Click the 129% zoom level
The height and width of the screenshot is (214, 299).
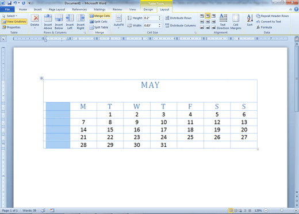coord(258,211)
